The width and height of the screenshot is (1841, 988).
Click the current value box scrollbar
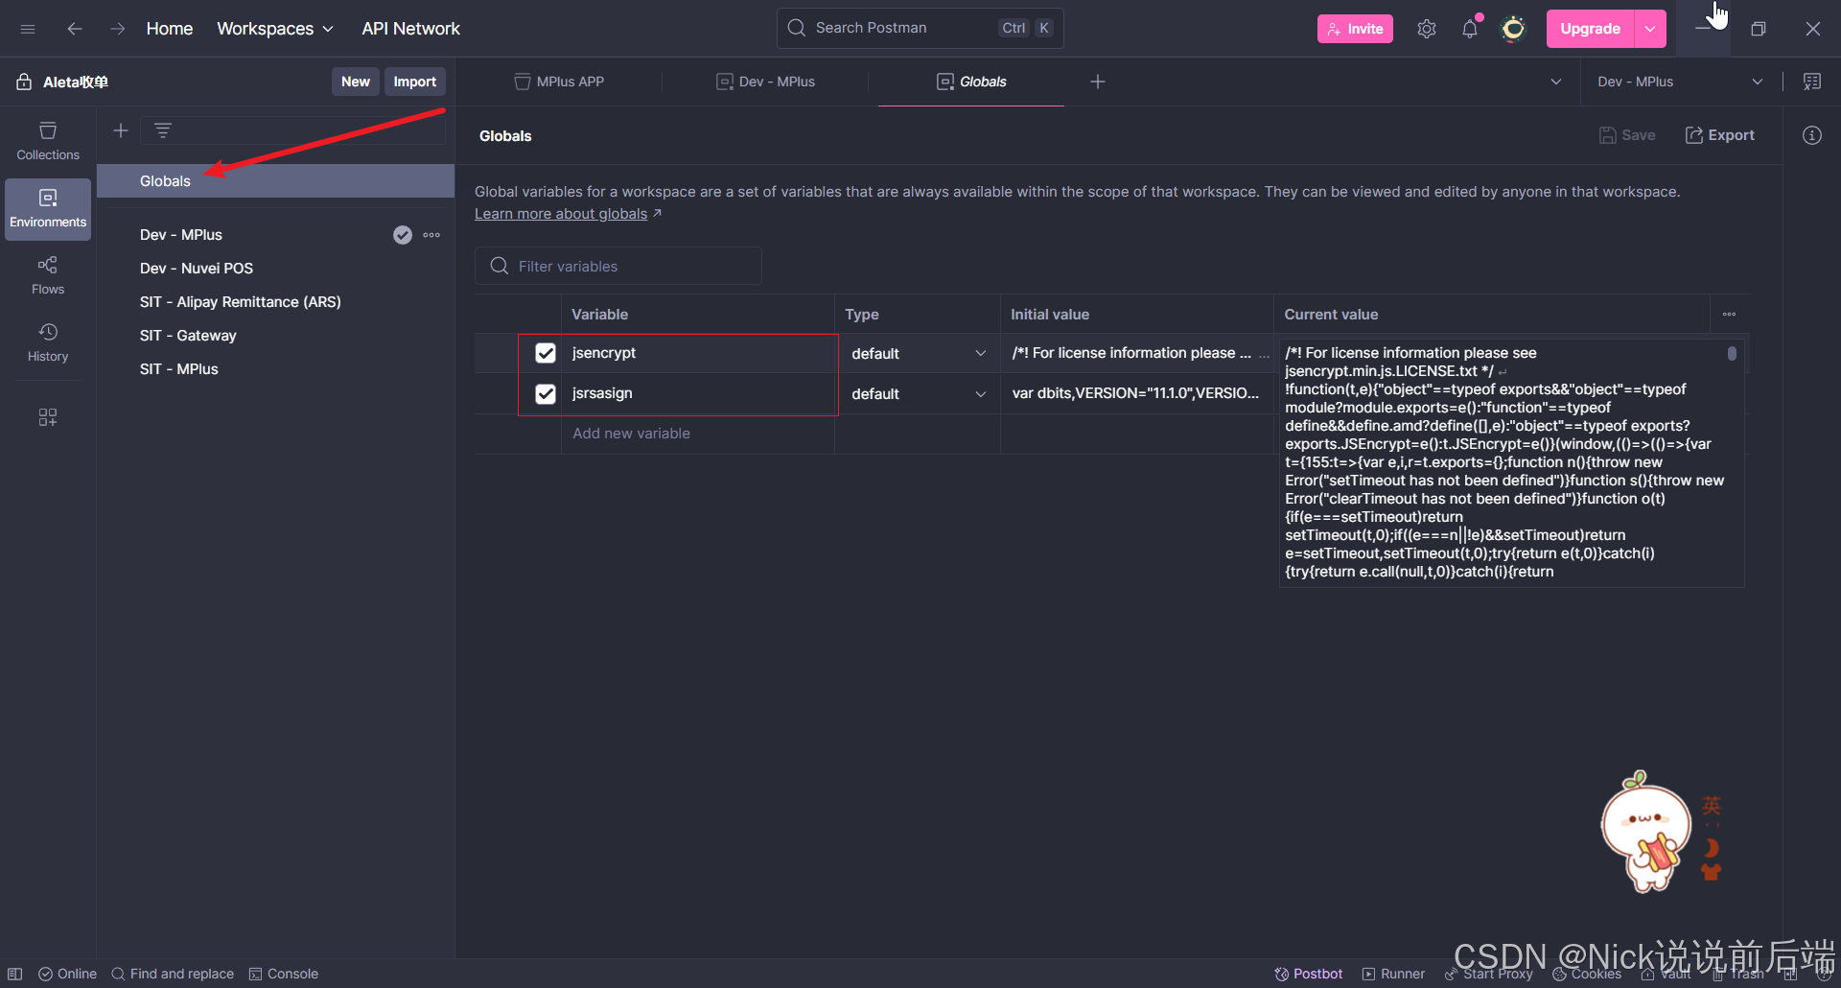tap(1732, 353)
